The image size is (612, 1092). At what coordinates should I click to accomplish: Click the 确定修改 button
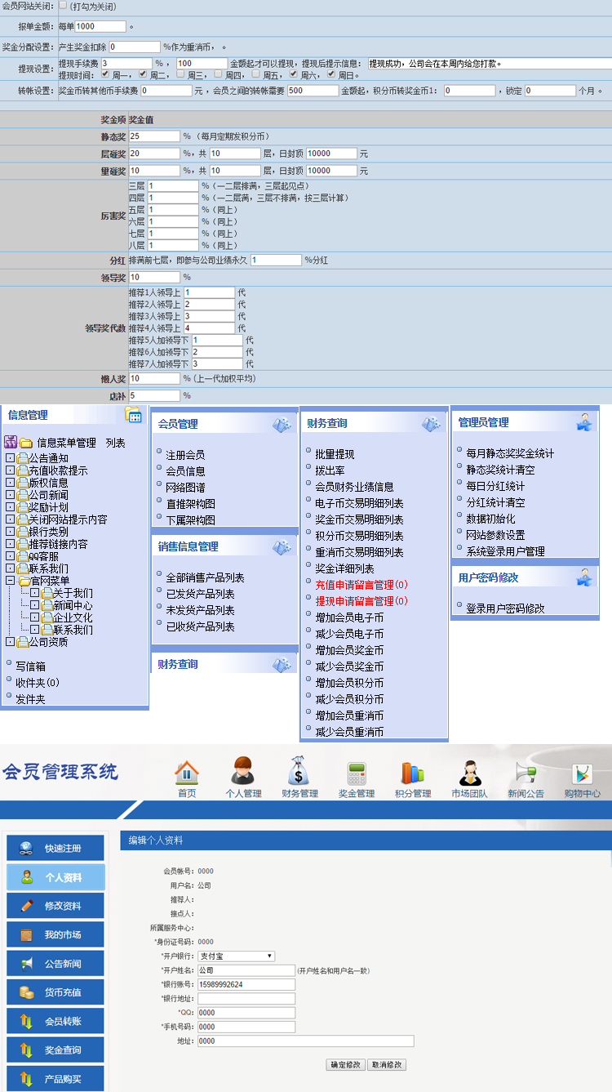pyautogui.click(x=345, y=1065)
